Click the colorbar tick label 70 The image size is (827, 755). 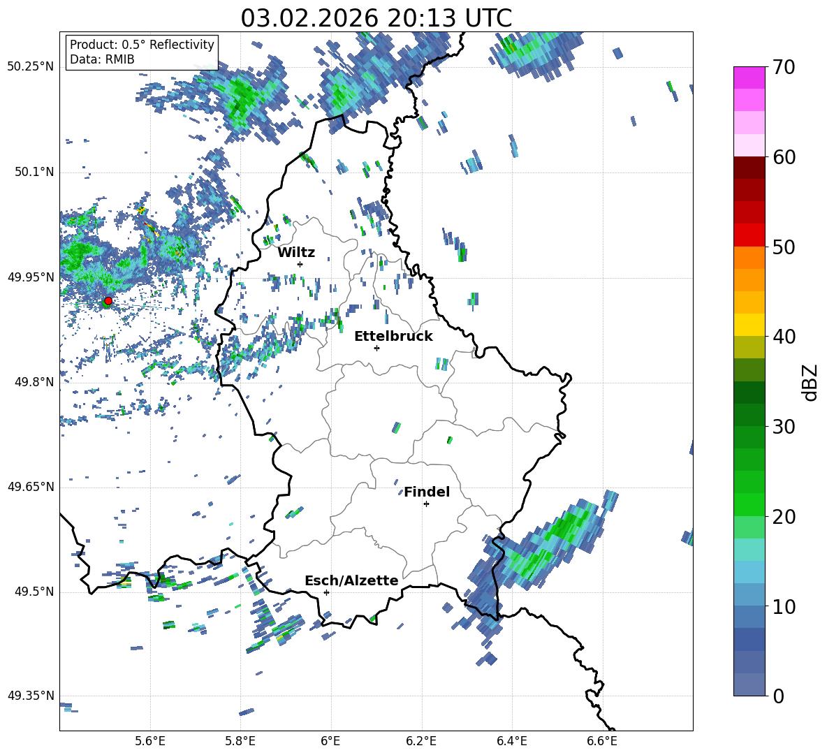[784, 68]
